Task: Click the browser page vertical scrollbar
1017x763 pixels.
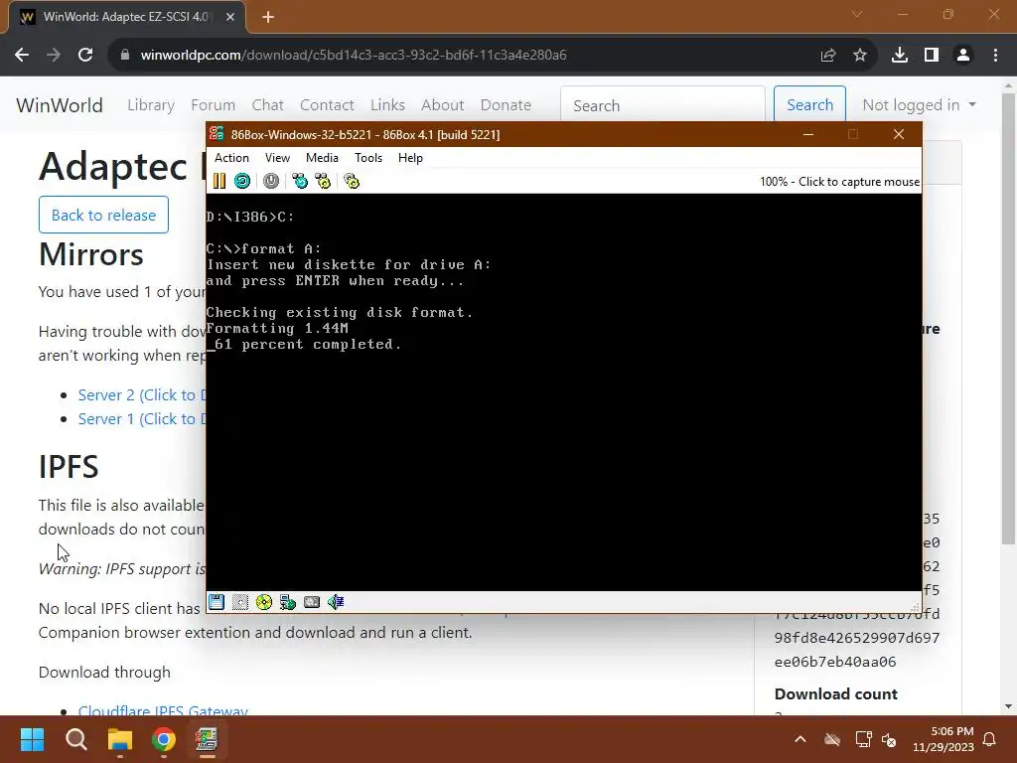Action: click(x=1008, y=318)
